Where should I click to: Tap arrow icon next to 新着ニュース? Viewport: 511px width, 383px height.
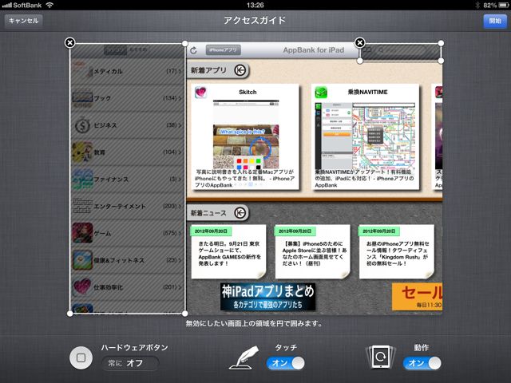click(x=240, y=213)
